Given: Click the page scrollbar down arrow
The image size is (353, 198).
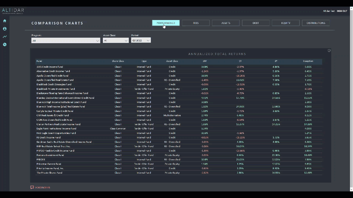Looking at the screenshot, I should click(351, 190).
